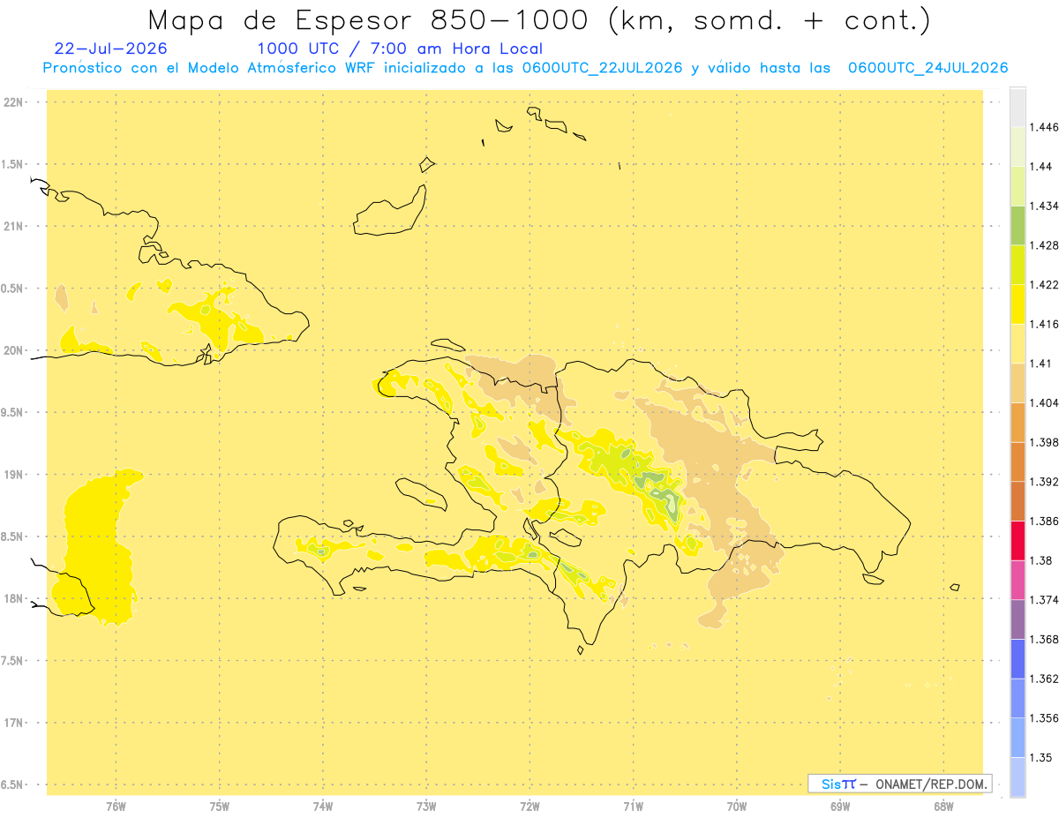1059x818 pixels.
Task: Click the '0600UTC_24JUL2026' validity time
Action: coord(928,68)
